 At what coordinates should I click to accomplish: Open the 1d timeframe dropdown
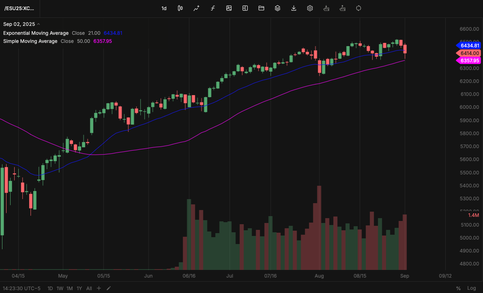[x=164, y=8]
